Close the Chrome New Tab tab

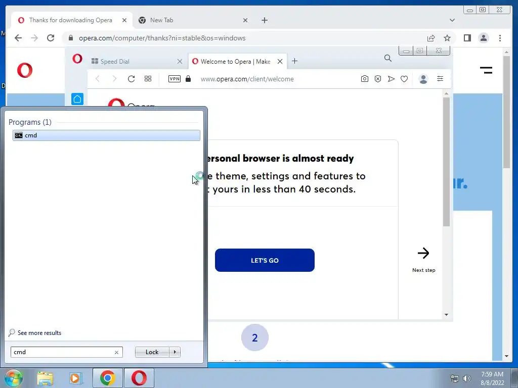245,20
